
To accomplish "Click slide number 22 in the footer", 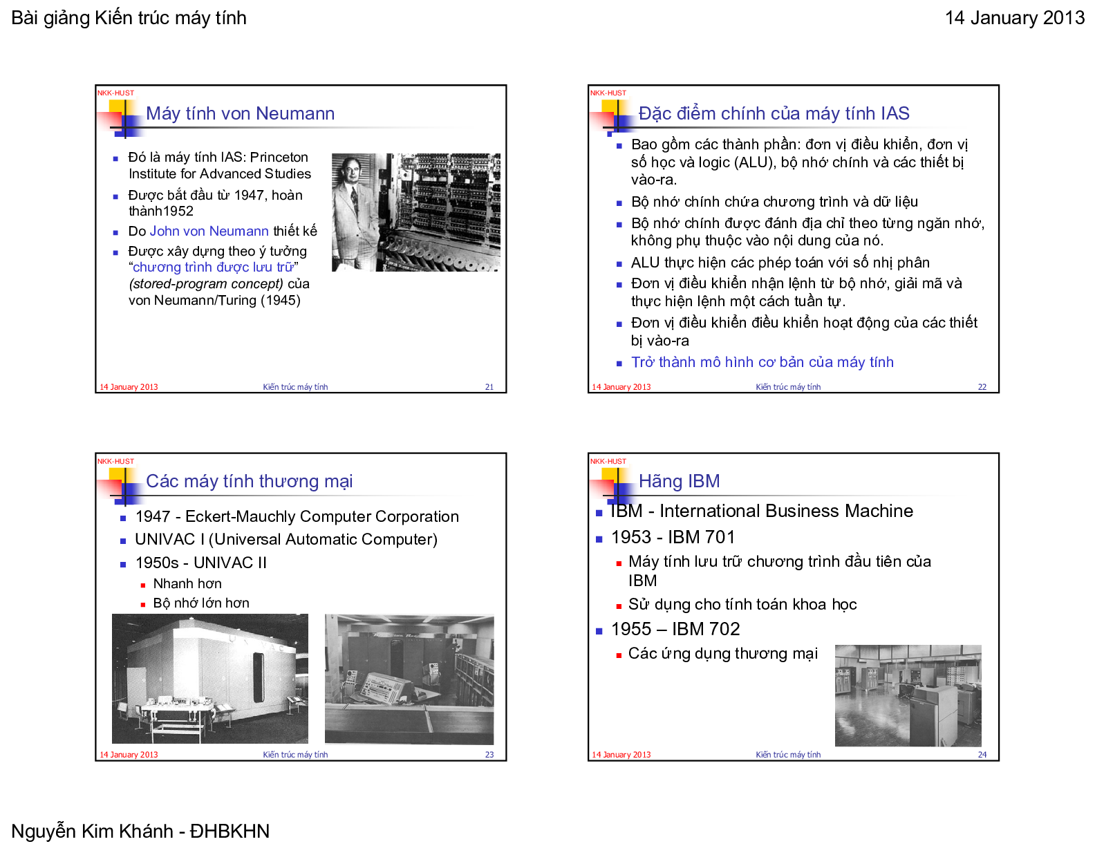I will (982, 387).
